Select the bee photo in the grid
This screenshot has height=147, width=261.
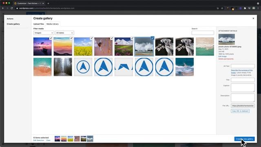[103, 47]
